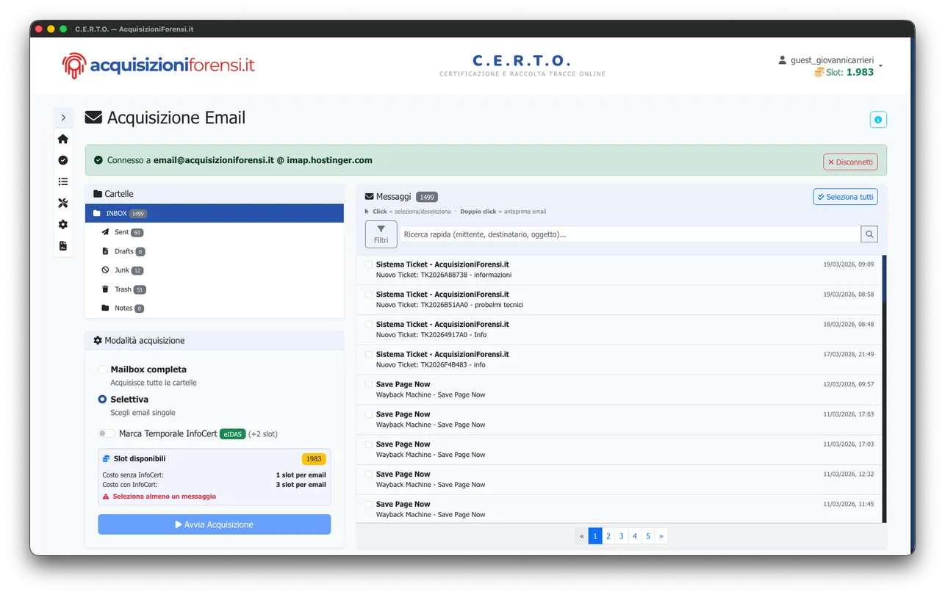Image resolution: width=945 pixels, height=595 pixels.
Task: Switch to the Trash folder
Action: pyautogui.click(x=123, y=289)
